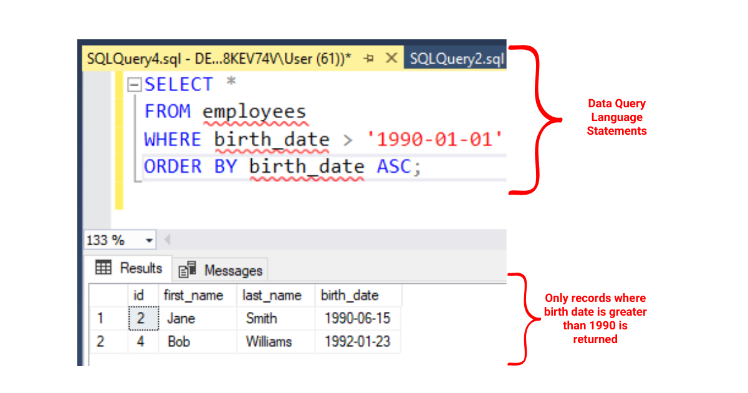Click birth_date in the ORDER BY clause
Viewport: 748px width, 393px height.
307,167
